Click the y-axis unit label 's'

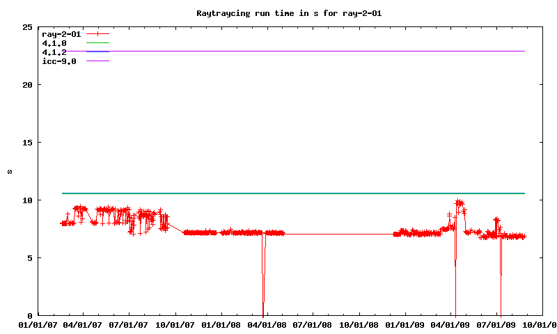[x=10, y=171]
